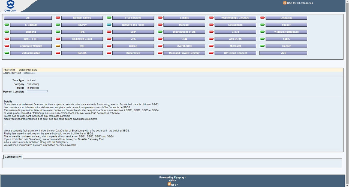Open the DBaaS category
Image resolution: width=349 pixels, height=187 pixels.
(x=133, y=46)
